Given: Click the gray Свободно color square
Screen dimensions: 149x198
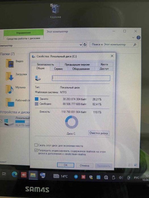Looking at the screenshot, I should tap(37, 104).
